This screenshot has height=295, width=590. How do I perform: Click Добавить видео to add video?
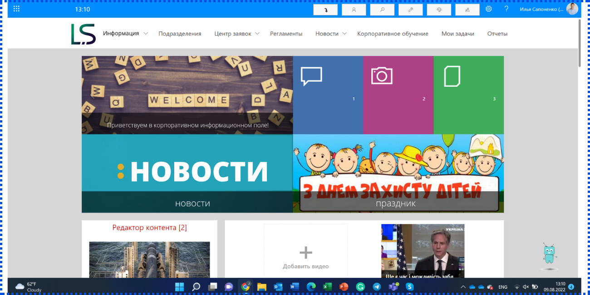point(305,257)
